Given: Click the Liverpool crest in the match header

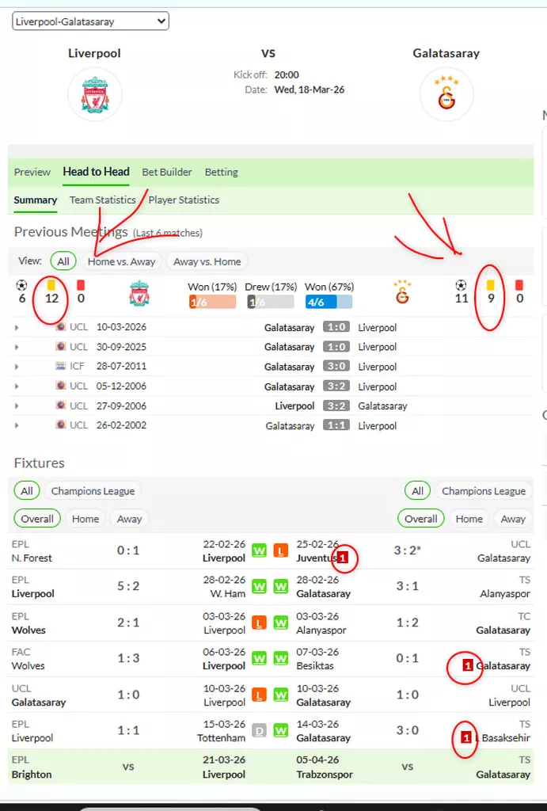Looking at the screenshot, I should (x=95, y=95).
